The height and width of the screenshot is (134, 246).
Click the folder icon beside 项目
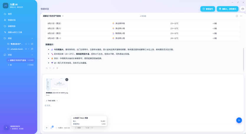tap(5, 38)
